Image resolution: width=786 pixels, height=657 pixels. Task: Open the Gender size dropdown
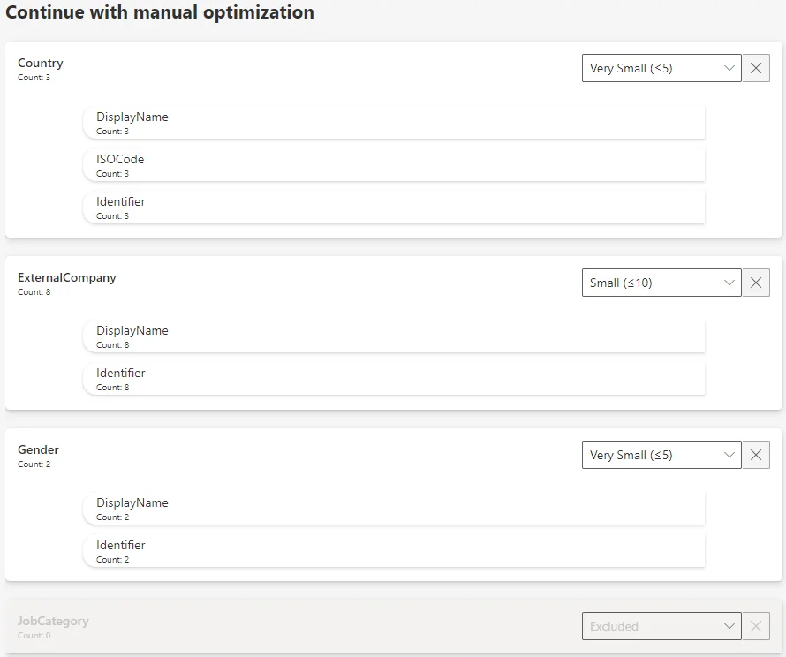(661, 455)
